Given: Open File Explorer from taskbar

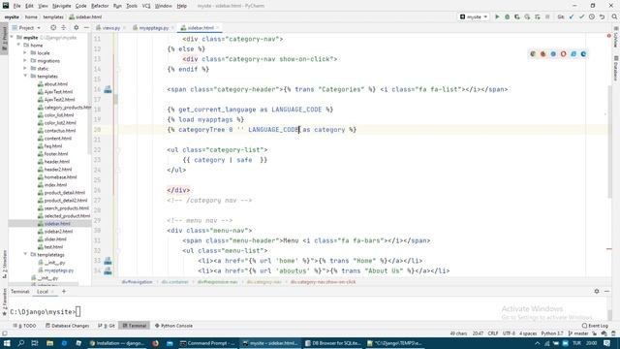Looking at the screenshot, I should click(49, 343).
